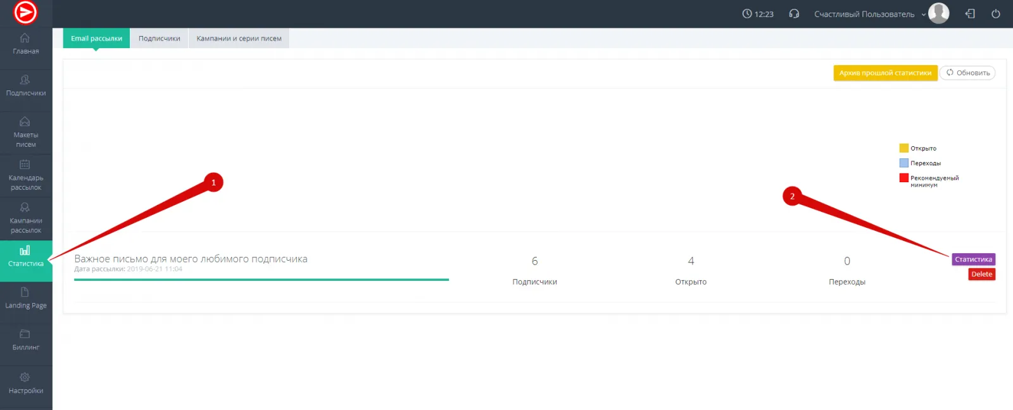Switch to the Подписчики tab

[159, 39]
